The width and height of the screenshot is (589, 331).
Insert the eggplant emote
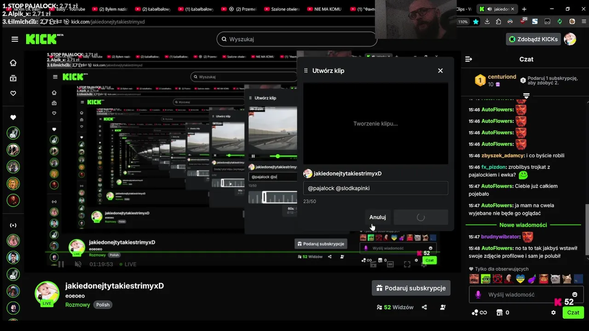point(532,279)
